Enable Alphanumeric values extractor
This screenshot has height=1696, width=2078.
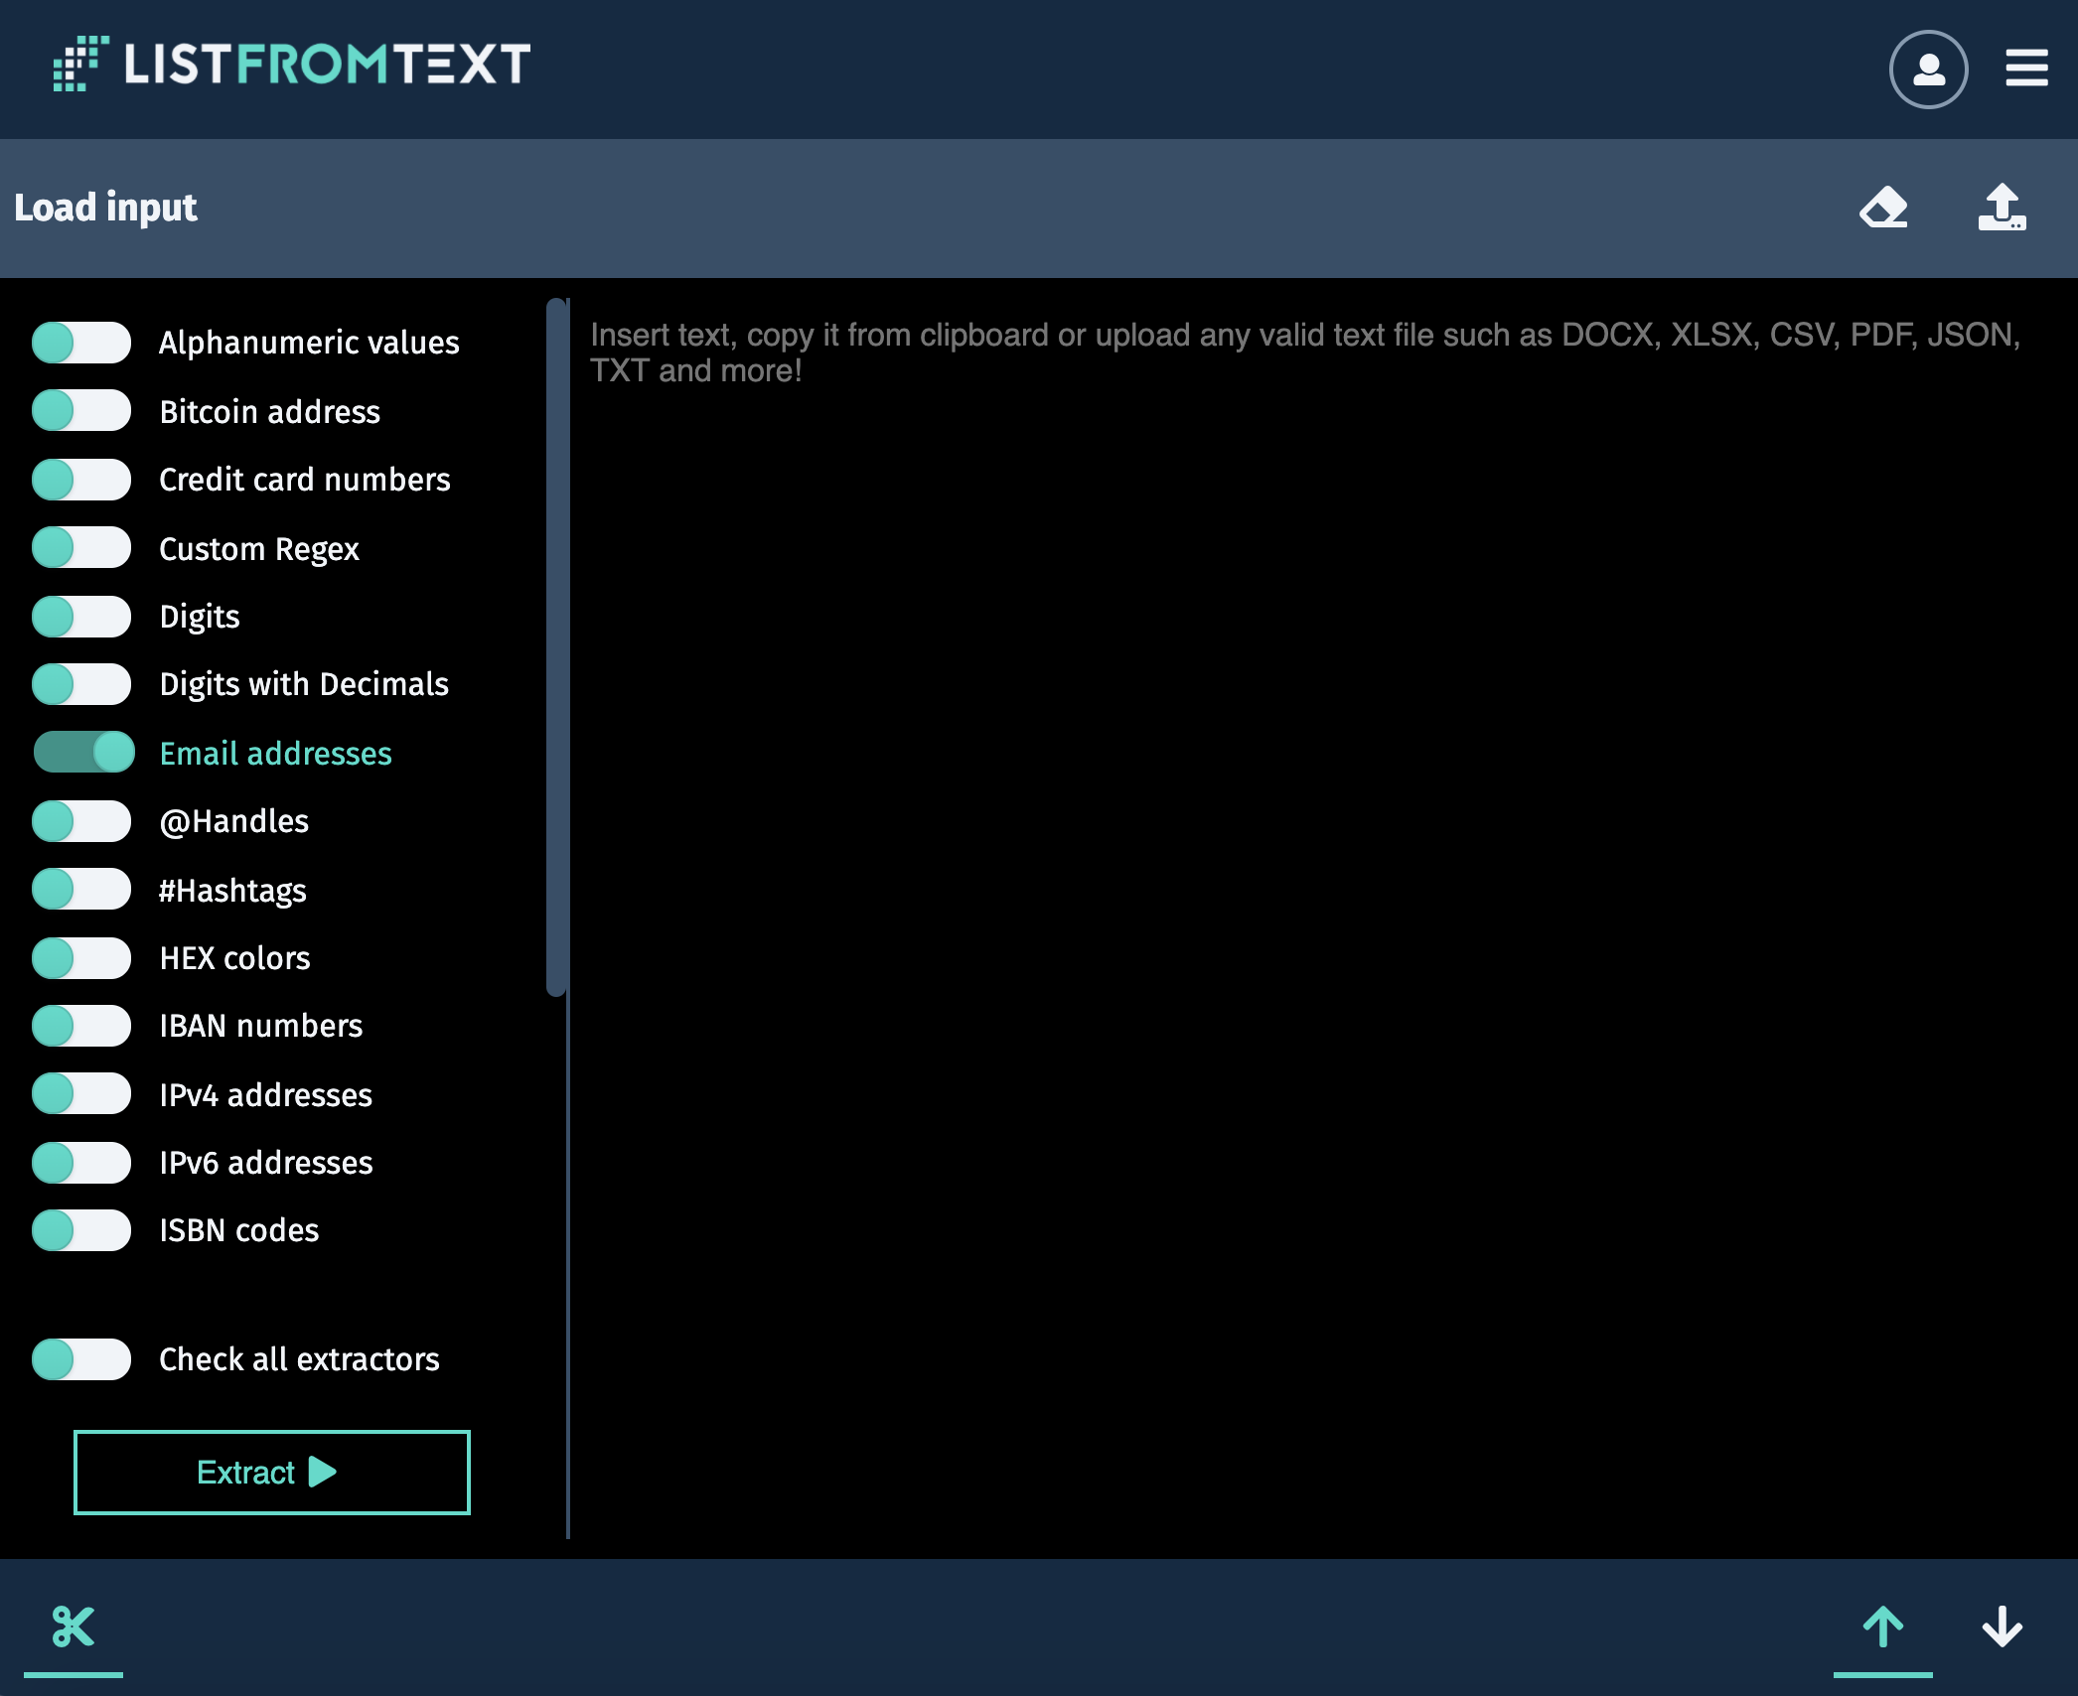click(81, 343)
